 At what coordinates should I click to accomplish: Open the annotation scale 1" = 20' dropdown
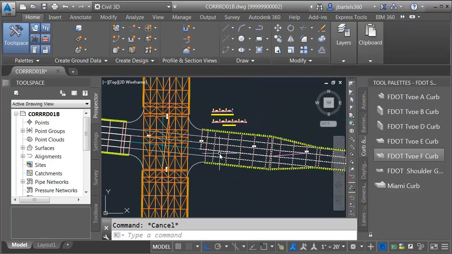tap(333, 247)
